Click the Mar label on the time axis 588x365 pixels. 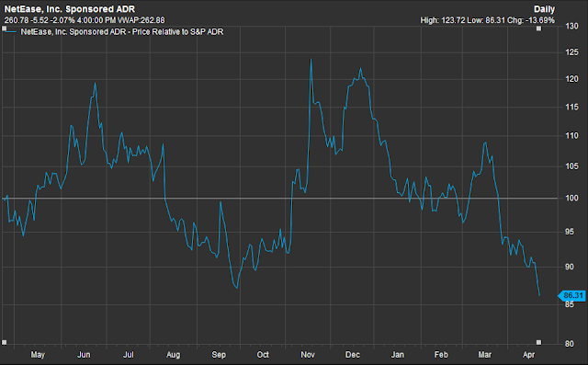coord(484,355)
